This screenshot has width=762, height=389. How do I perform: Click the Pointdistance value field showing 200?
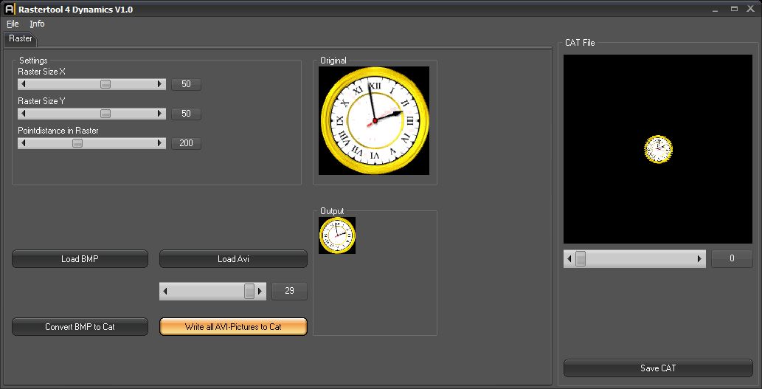click(x=186, y=143)
